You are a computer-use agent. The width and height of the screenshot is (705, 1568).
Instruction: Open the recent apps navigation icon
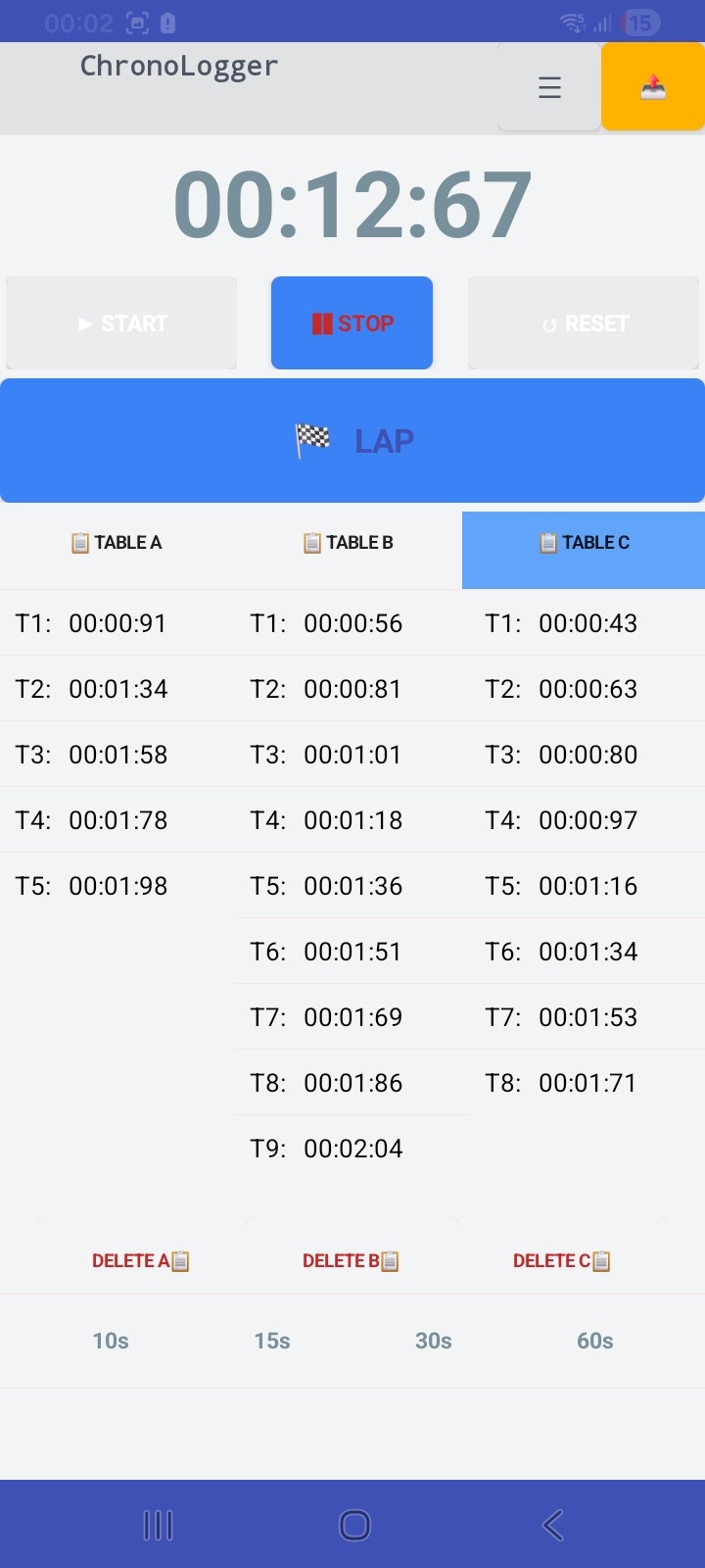click(x=158, y=1525)
